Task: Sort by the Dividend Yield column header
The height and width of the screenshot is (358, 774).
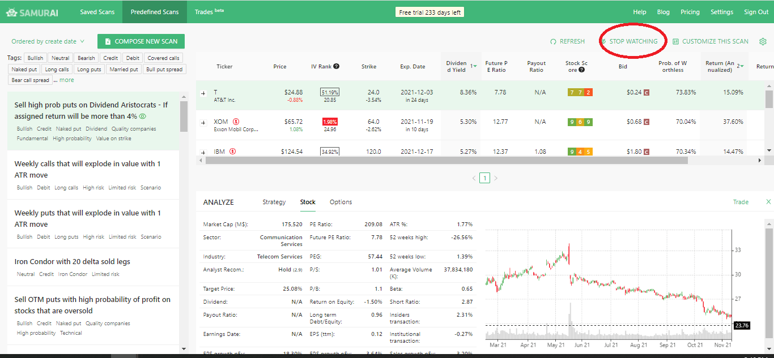Action: (x=460, y=66)
